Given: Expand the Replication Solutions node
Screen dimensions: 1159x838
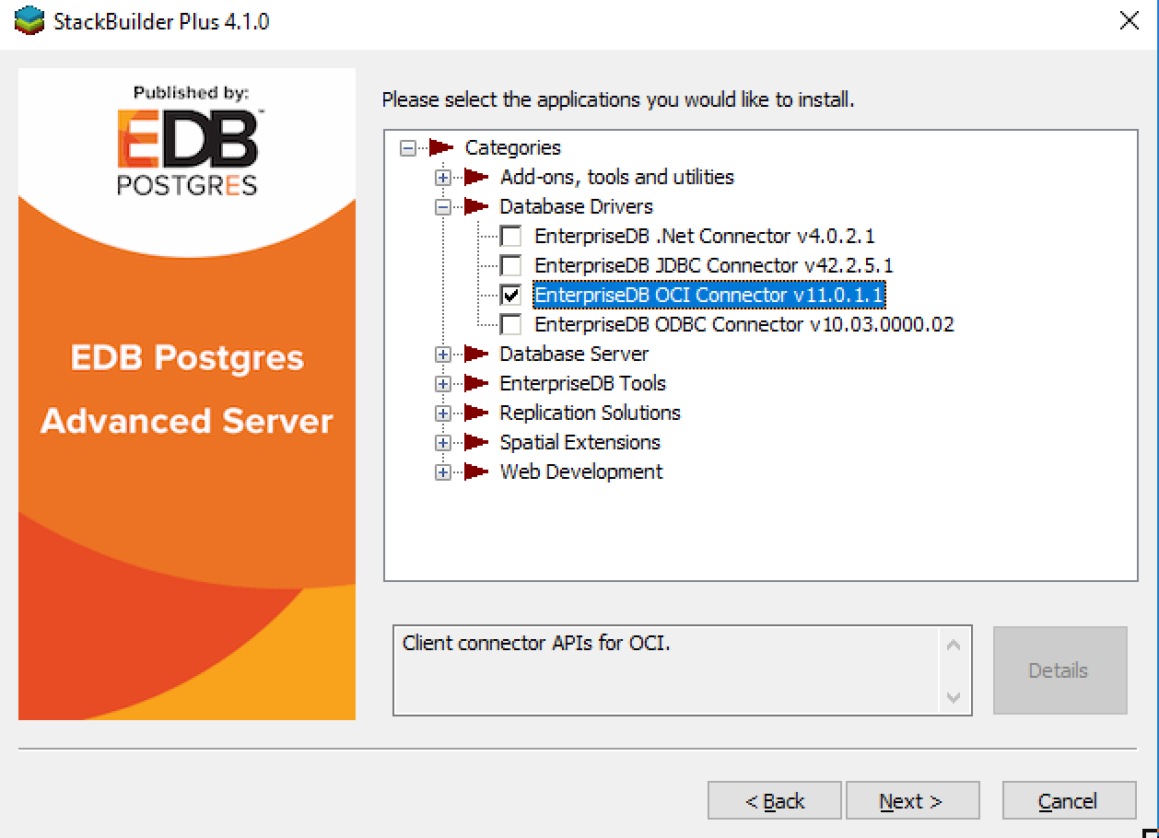Looking at the screenshot, I should point(443,413).
